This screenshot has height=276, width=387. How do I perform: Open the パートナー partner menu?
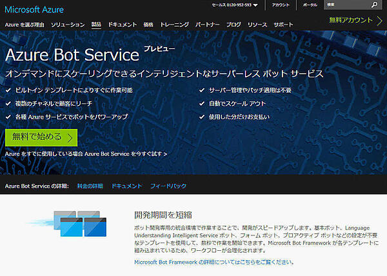click(208, 25)
